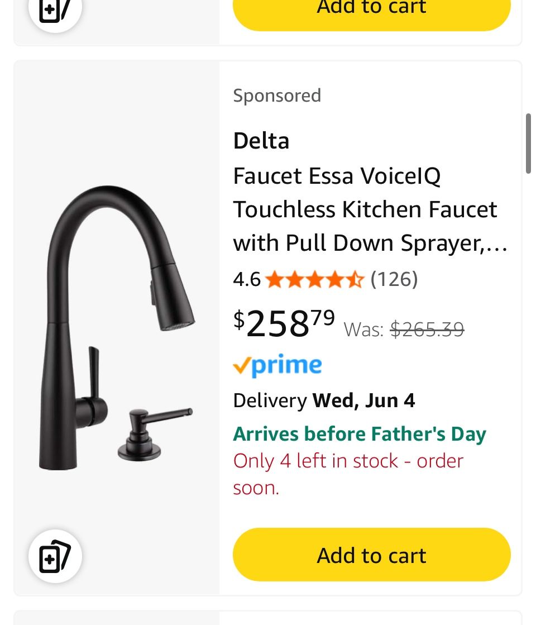
Task: Click the Sponsored label
Action: 277,95
